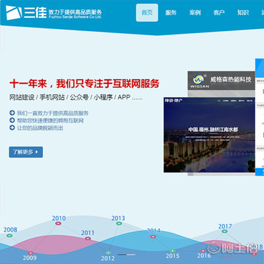Select the 2017 timeline marker
264x264 pixels.
224,231
